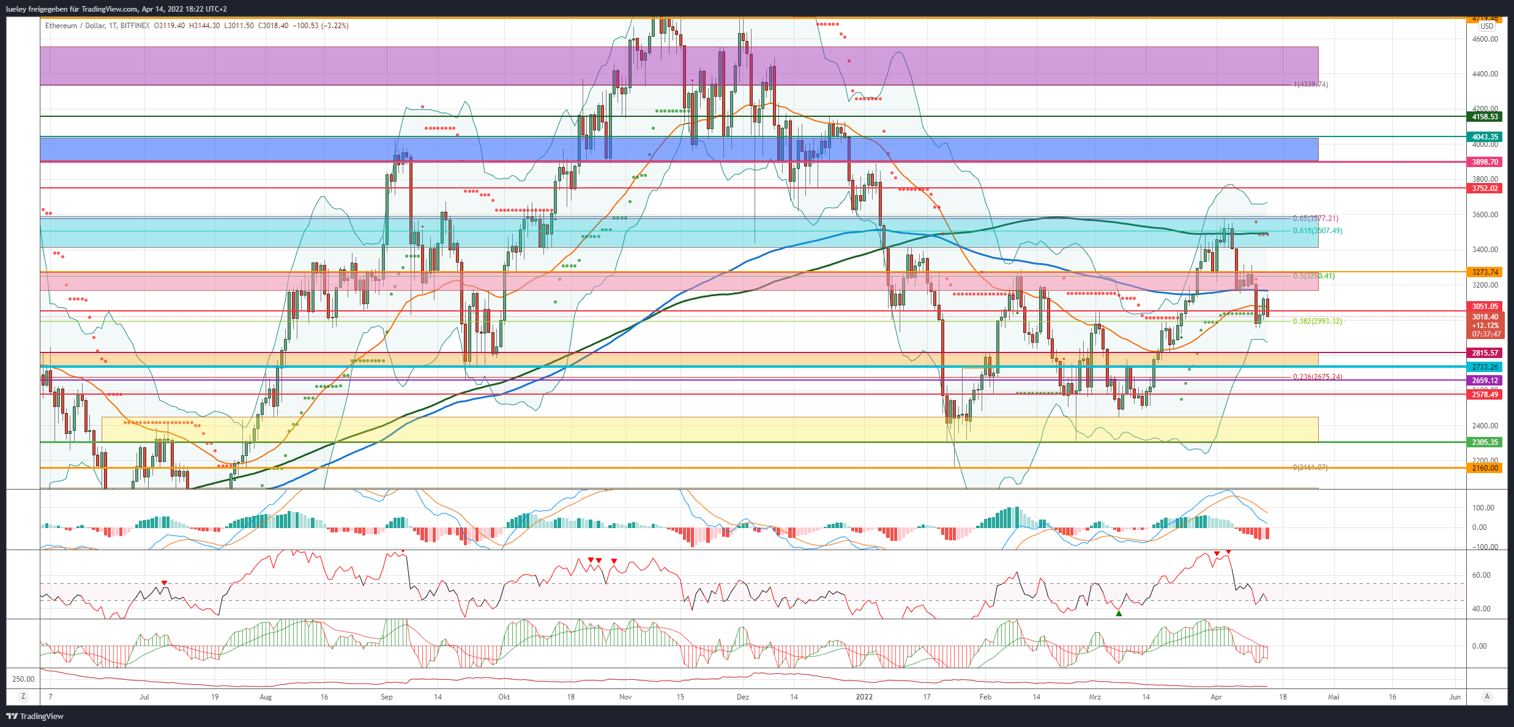Click the 250.00 value on the bottom pane scale

point(23,679)
